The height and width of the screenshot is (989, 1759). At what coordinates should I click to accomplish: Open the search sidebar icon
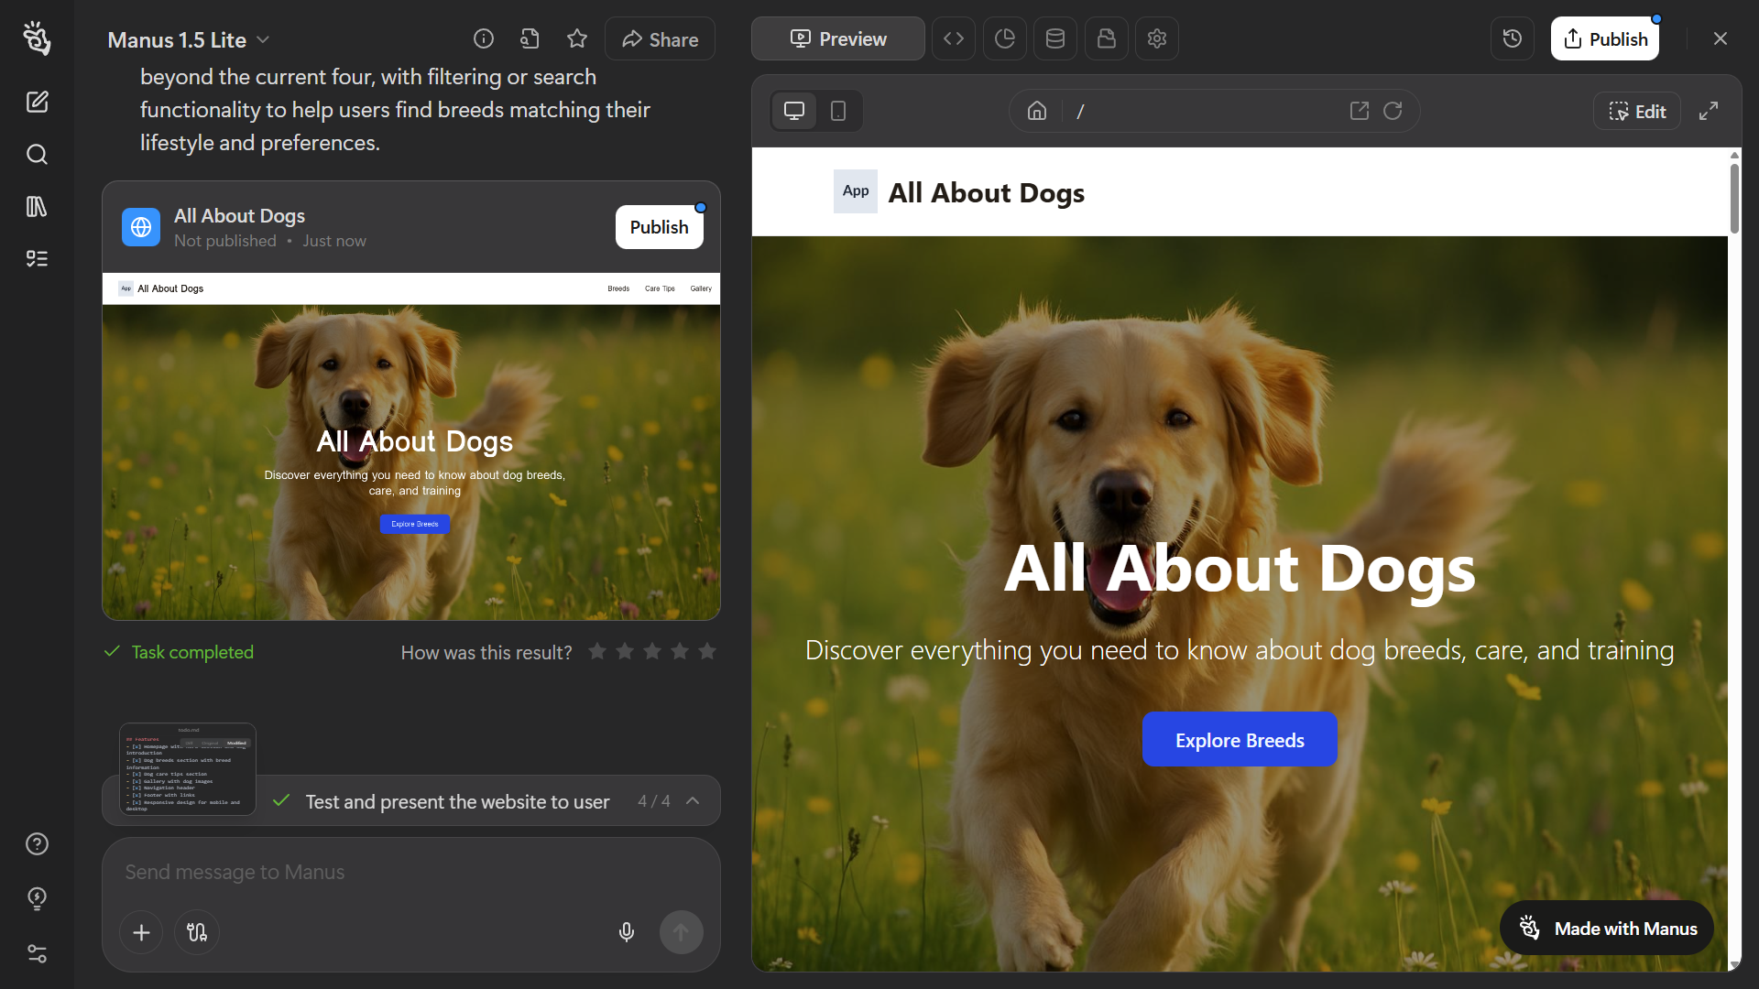pyautogui.click(x=37, y=154)
